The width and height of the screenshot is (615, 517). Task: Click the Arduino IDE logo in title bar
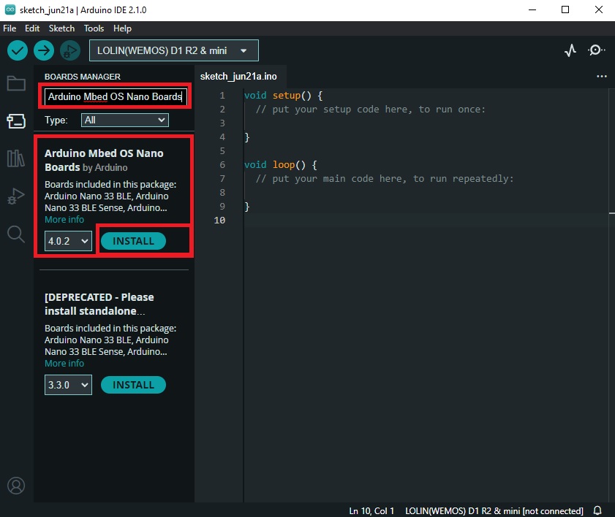10,9
